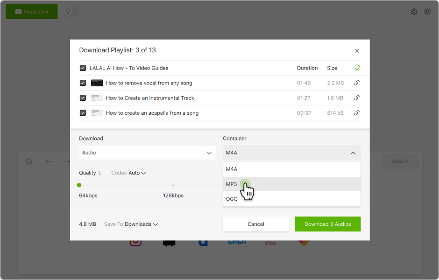Click the lightbulb smart mode icon
The image size is (439, 280).
[x=68, y=12]
